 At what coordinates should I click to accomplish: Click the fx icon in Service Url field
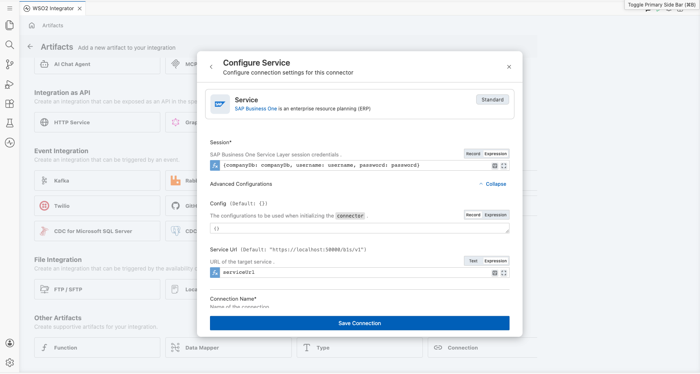click(x=215, y=273)
